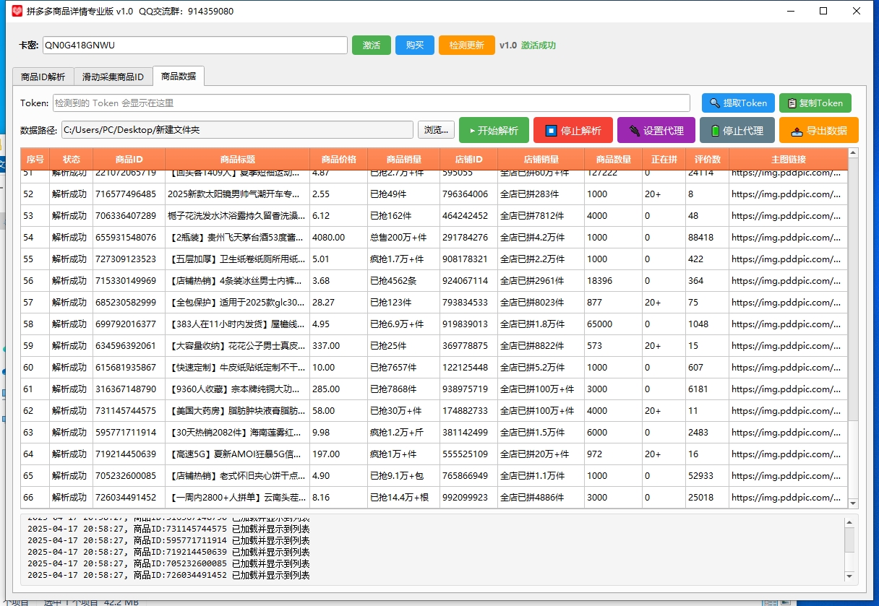Minimize the application window
This screenshot has width=879, height=606.
click(x=789, y=12)
